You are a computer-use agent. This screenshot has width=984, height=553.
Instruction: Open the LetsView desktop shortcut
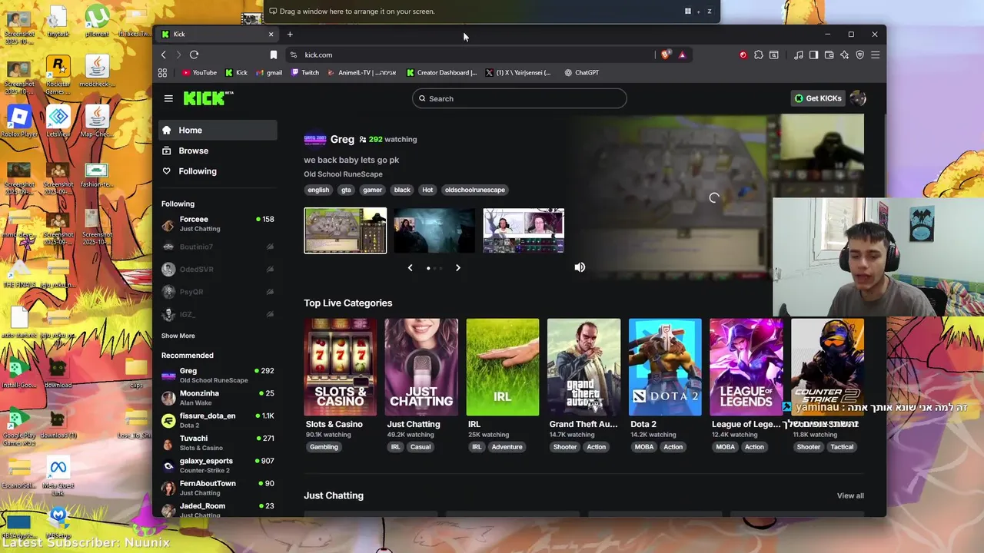click(x=58, y=121)
